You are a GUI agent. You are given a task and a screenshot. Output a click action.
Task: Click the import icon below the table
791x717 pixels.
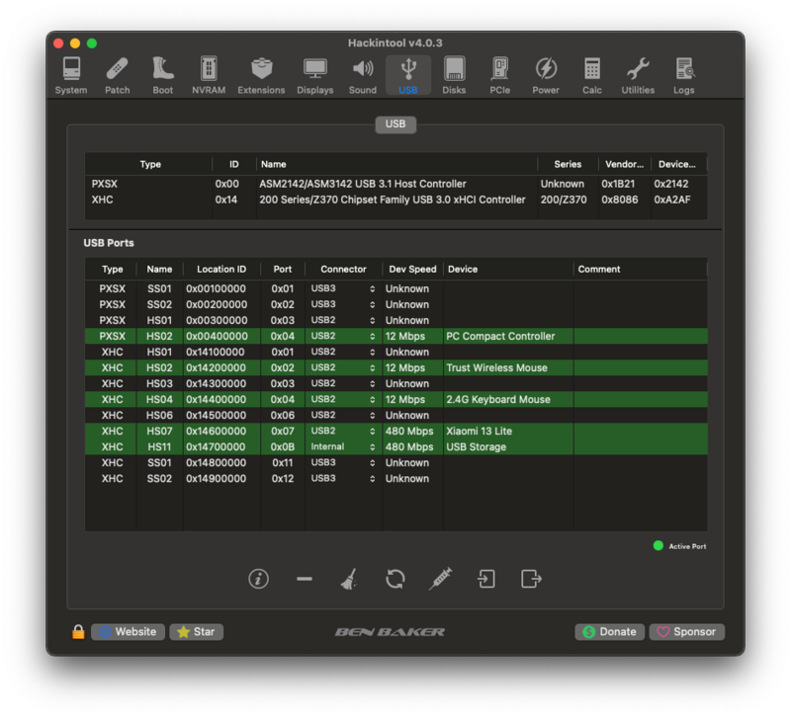tap(486, 579)
